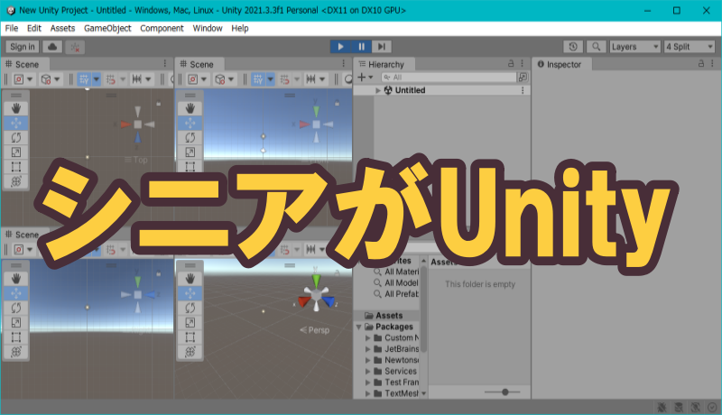Pick the Rect tool in the Persp view
This screenshot has height=415, width=722.
pyautogui.click(x=190, y=337)
